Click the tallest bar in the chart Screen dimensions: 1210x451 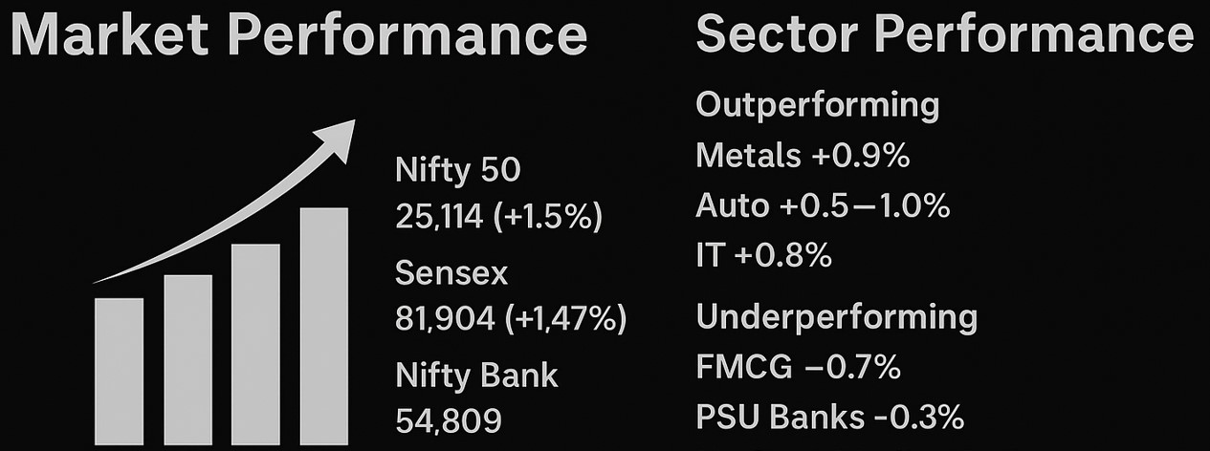[x=323, y=328]
